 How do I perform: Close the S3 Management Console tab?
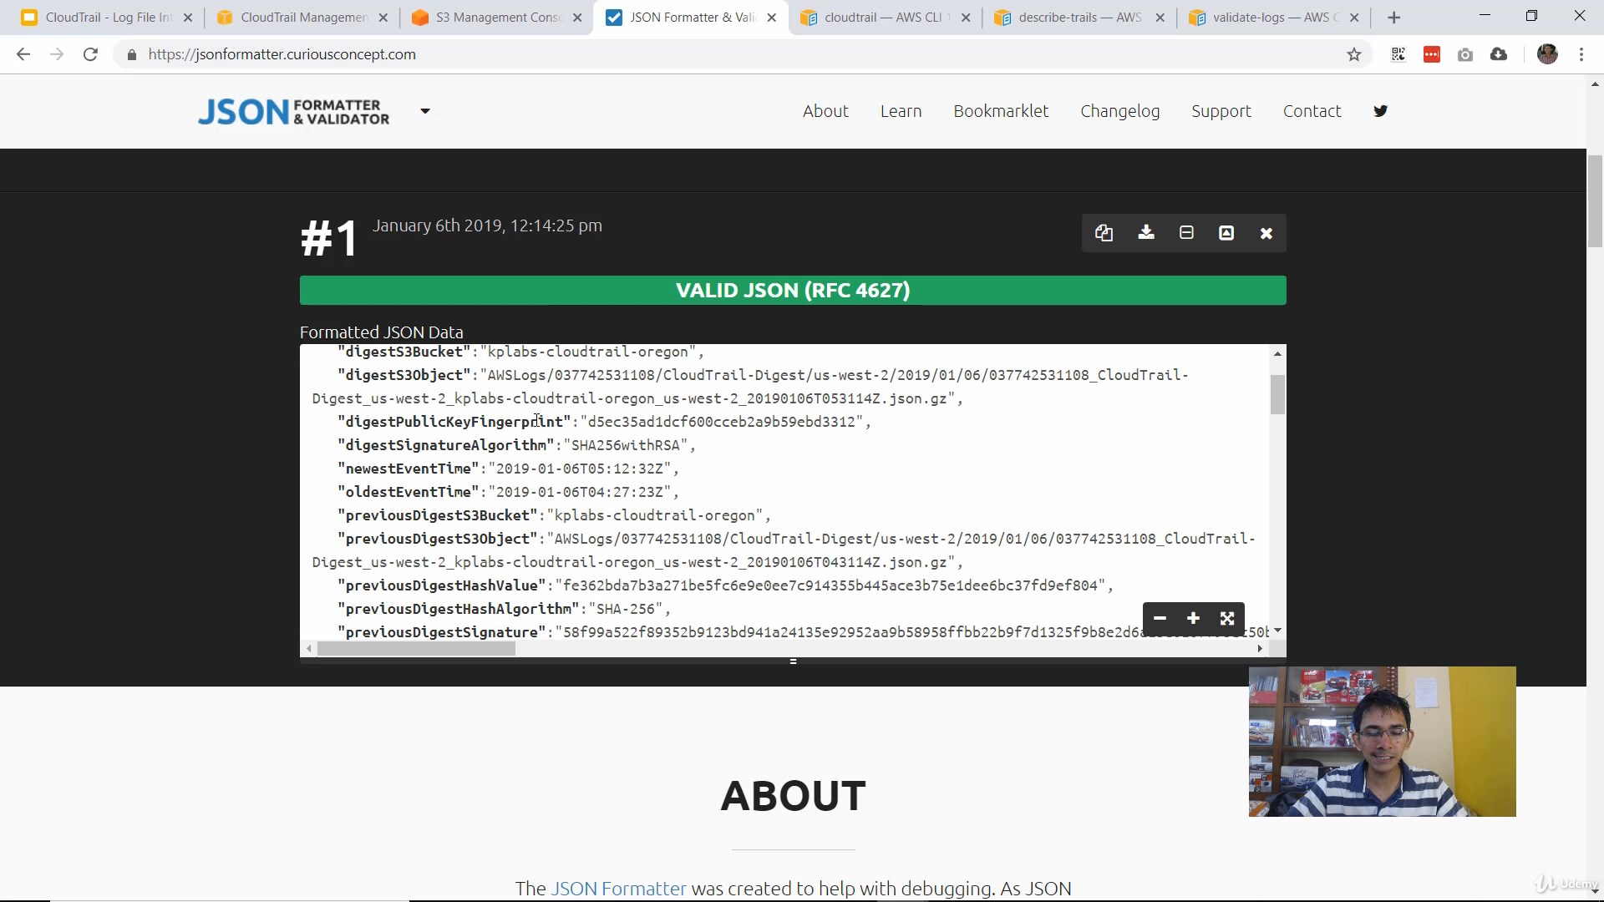[577, 18]
